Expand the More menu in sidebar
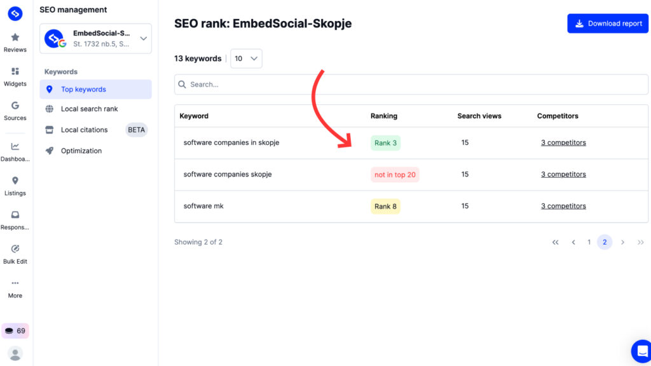The width and height of the screenshot is (651, 366). click(x=15, y=283)
